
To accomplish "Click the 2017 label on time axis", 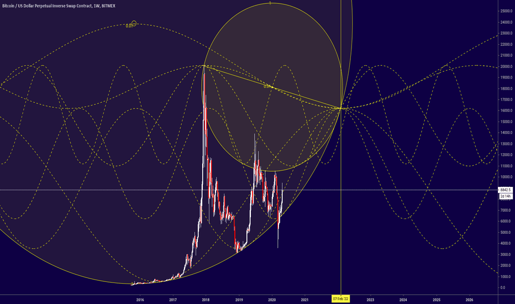I will (x=173, y=300).
